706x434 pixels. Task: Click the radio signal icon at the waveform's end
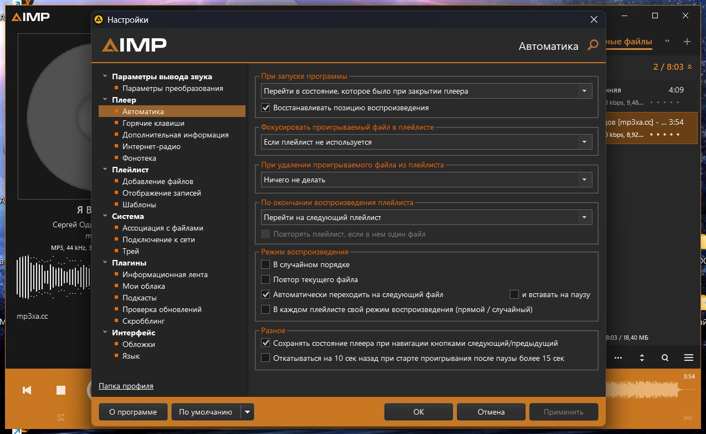tap(688, 417)
